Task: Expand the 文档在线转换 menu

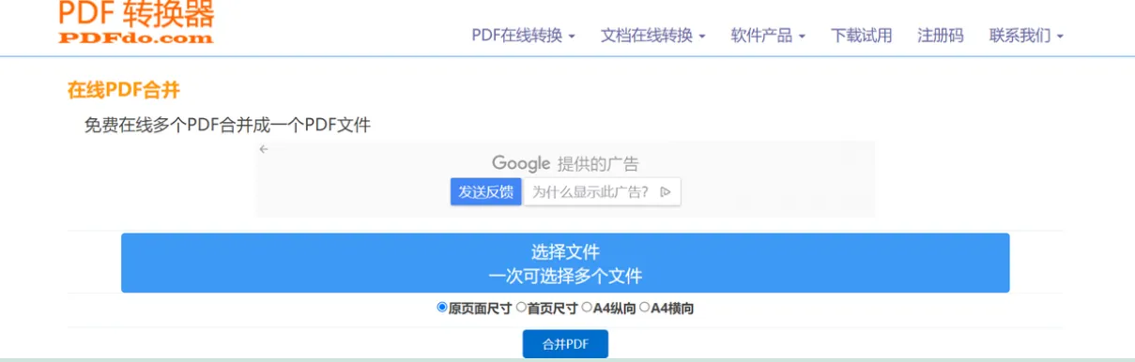Action: (652, 36)
